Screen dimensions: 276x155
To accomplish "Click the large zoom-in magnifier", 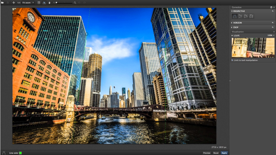I will 75,3.
